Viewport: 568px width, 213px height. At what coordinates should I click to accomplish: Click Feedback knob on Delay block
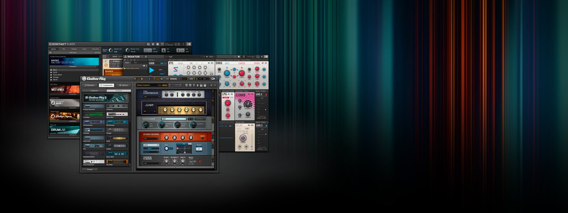[x=243, y=138]
